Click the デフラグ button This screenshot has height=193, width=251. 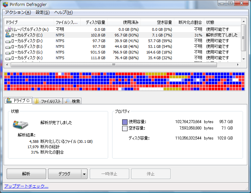coord(64,174)
